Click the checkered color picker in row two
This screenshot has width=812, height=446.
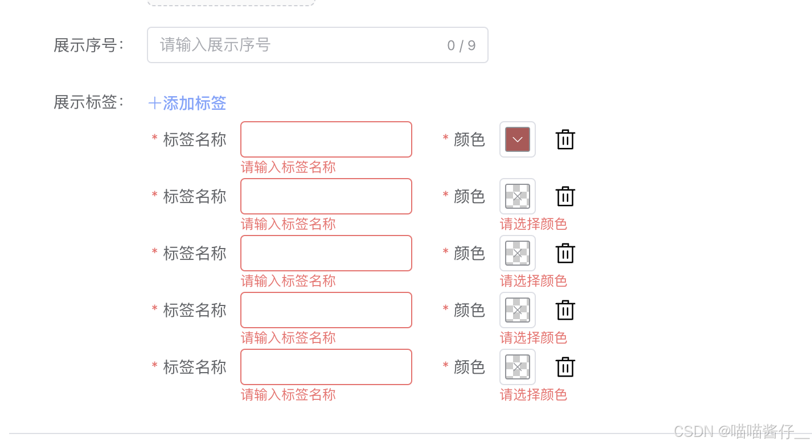(517, 196)
